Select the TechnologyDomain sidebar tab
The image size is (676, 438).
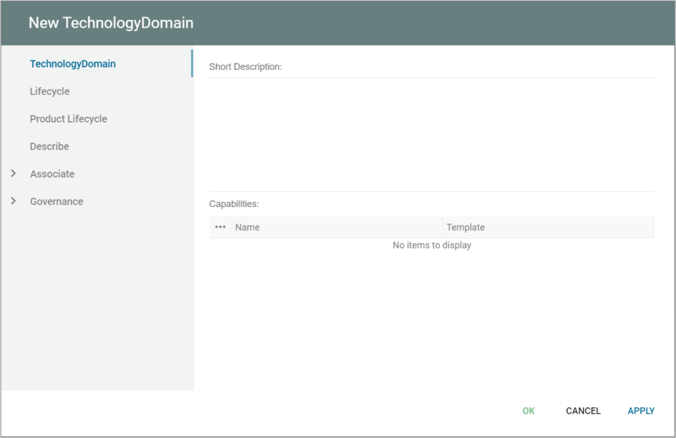(x=73, y=64)
